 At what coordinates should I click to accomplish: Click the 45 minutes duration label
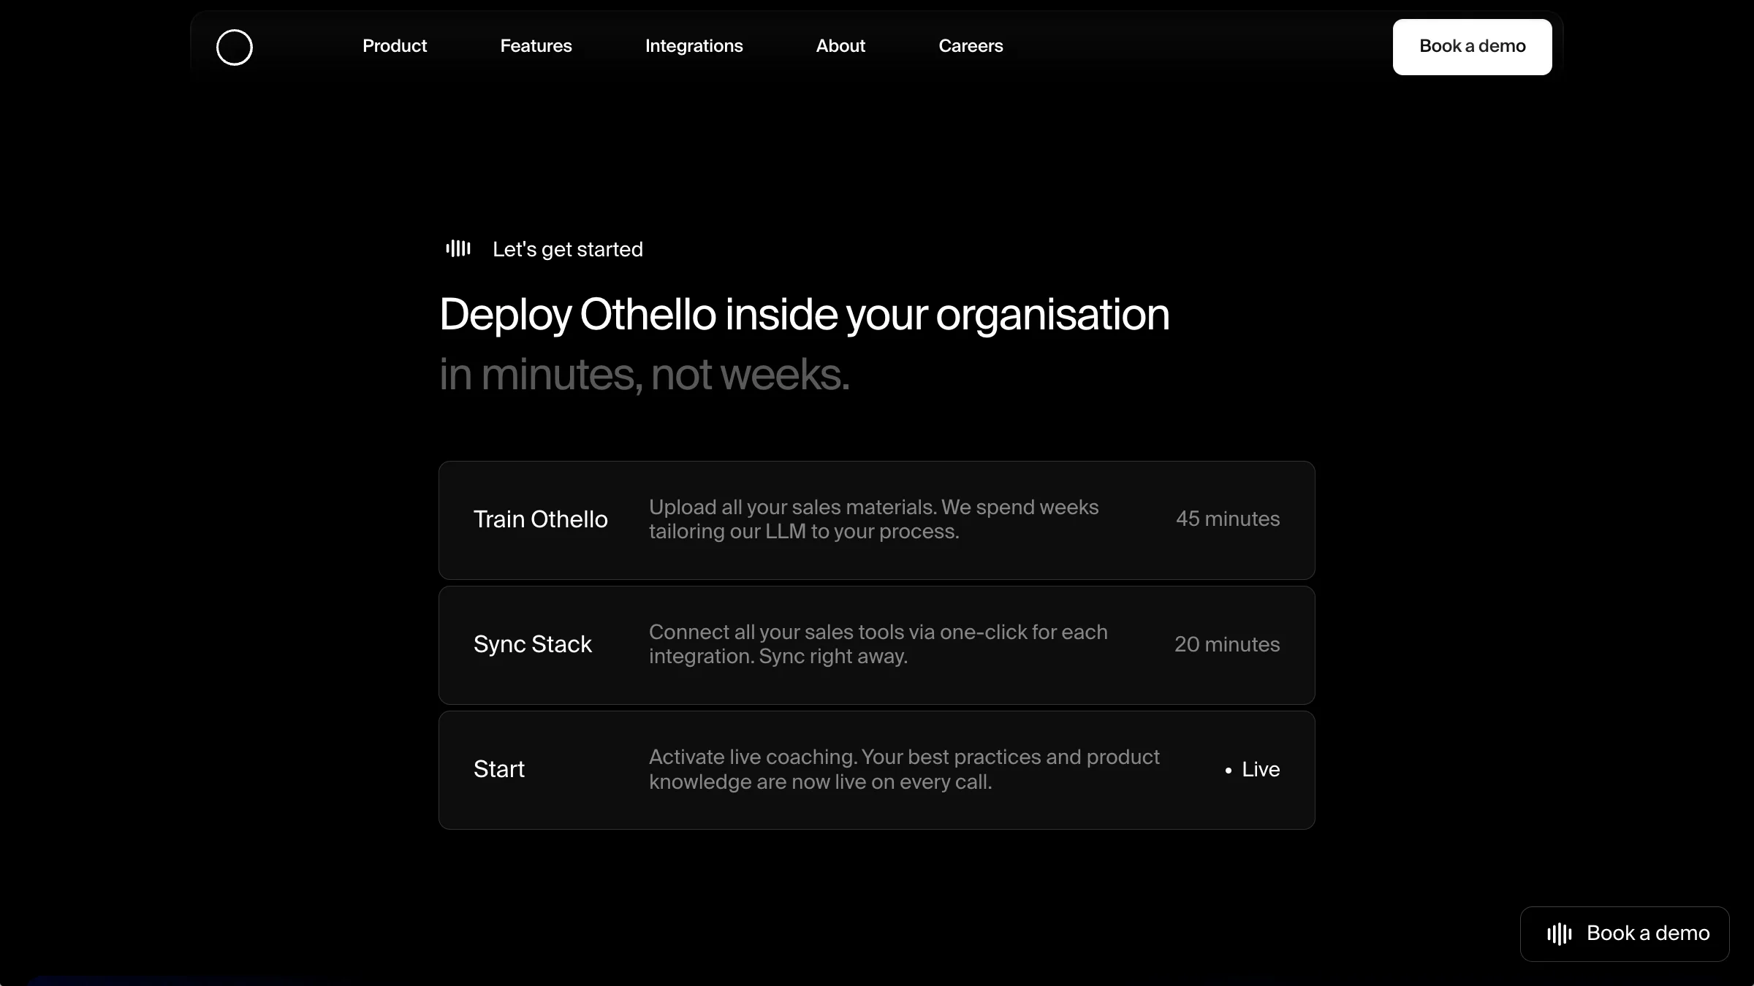coord(1227,519)
